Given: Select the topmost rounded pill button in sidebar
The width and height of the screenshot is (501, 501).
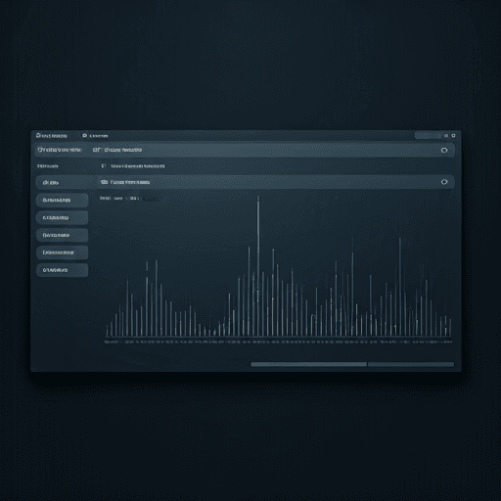Looking at the screenshot, I should click(x=63, y=200).
